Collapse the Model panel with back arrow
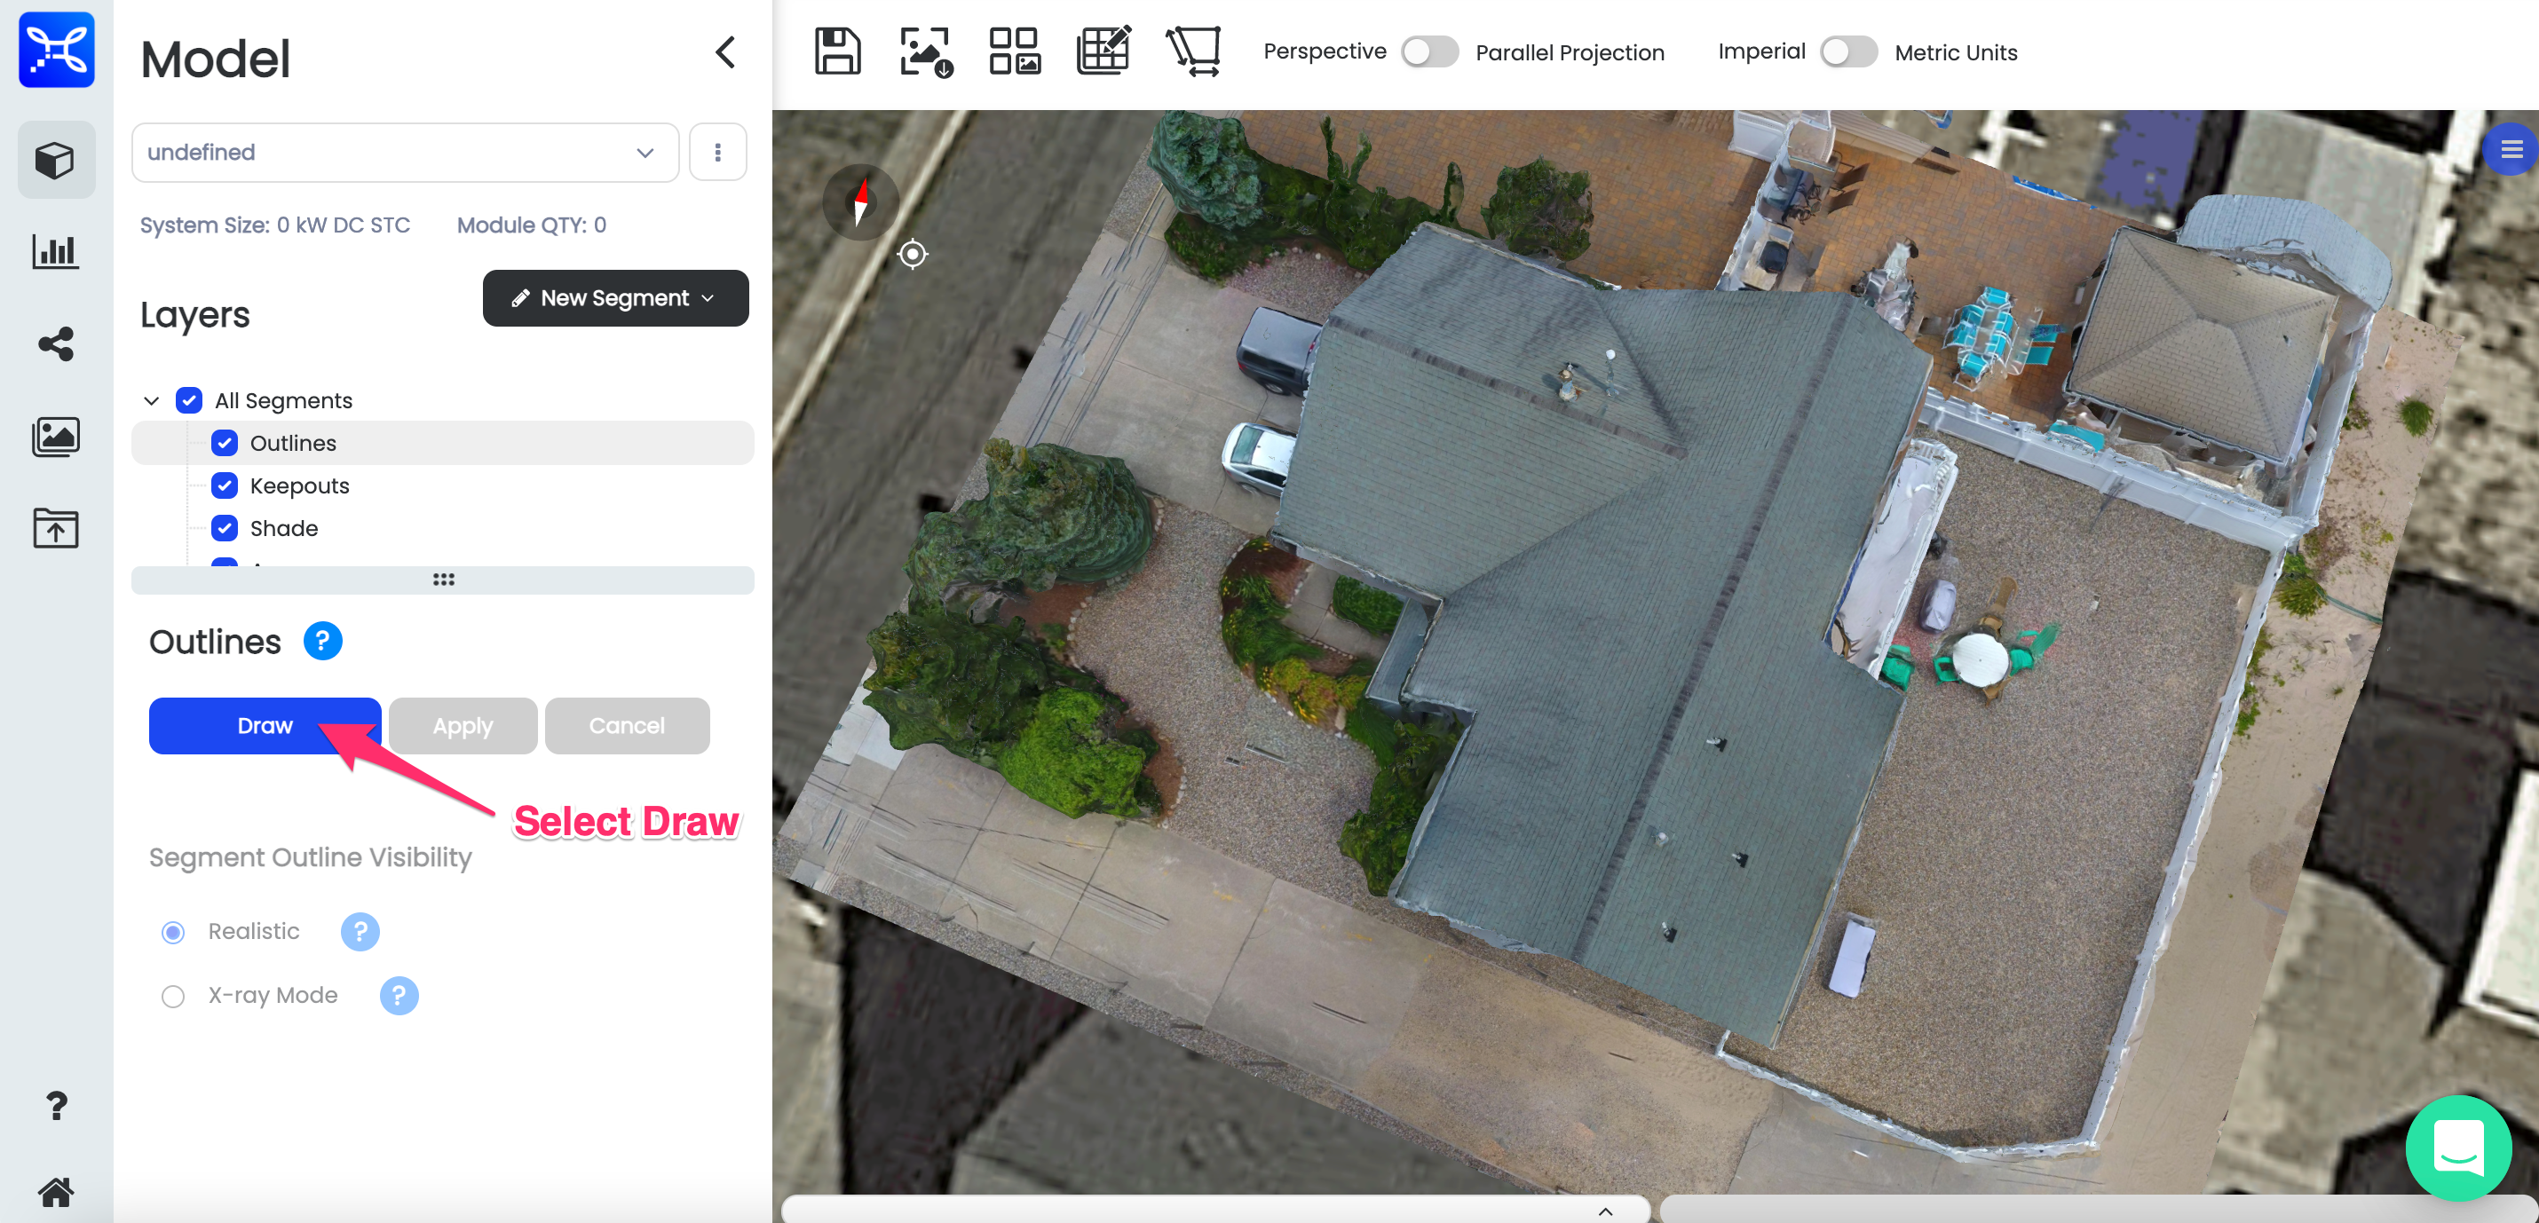Viewport: 2539px width, 1223px height. click(725, 52)
